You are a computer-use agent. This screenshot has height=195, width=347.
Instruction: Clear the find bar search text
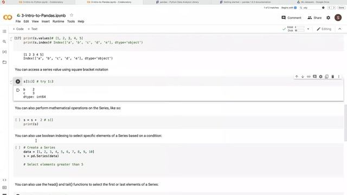click(x=323, y=8)
